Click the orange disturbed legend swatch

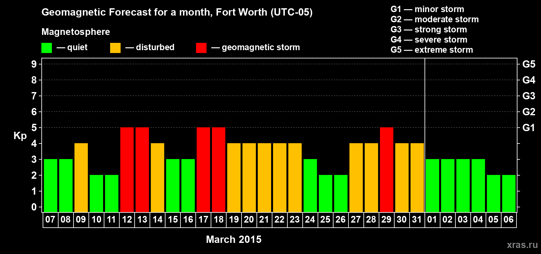pos(115,48)
